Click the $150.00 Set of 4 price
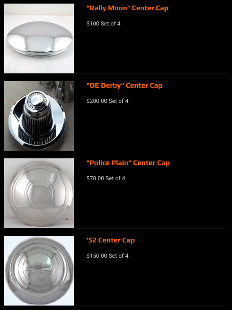Viewport: 232px width, 310px height. click(x=107, y=255)
